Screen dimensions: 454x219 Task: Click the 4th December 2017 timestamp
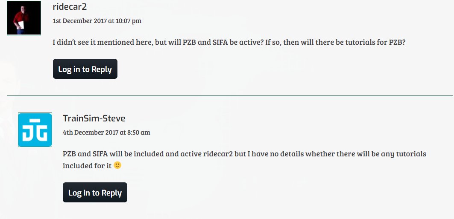point(106,133)
